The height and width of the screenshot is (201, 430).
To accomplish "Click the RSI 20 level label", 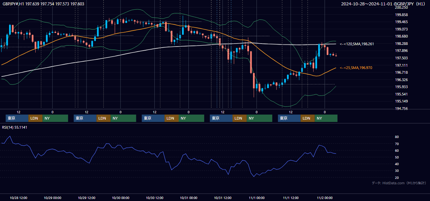I will coord(397,178).
